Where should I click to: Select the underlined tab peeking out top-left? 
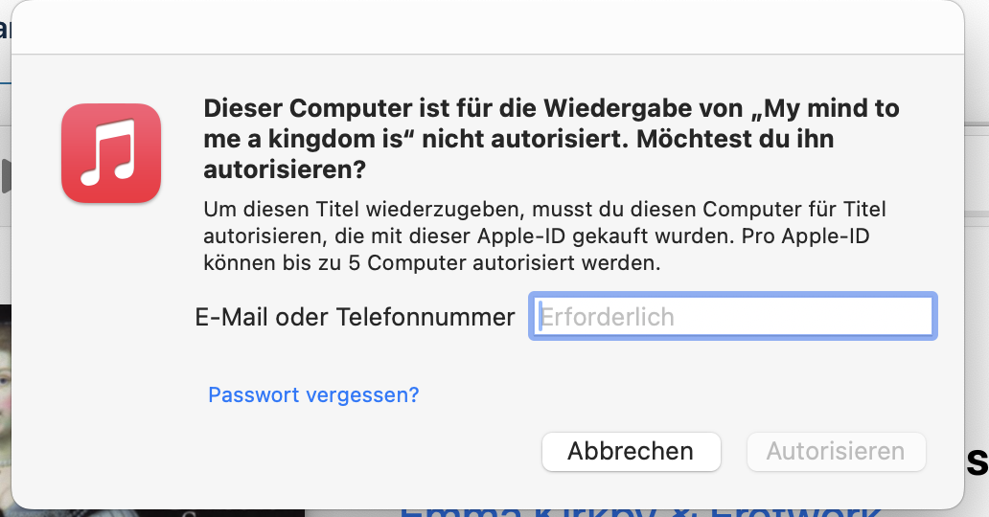5,30
